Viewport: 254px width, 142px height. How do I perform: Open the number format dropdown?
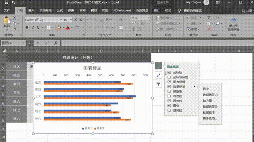pos(149,18)
